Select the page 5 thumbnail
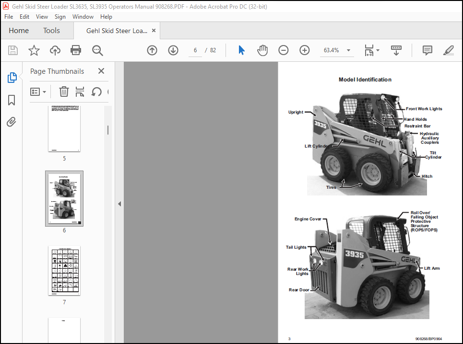The image size is (463, 344). [x=64, y=129]
